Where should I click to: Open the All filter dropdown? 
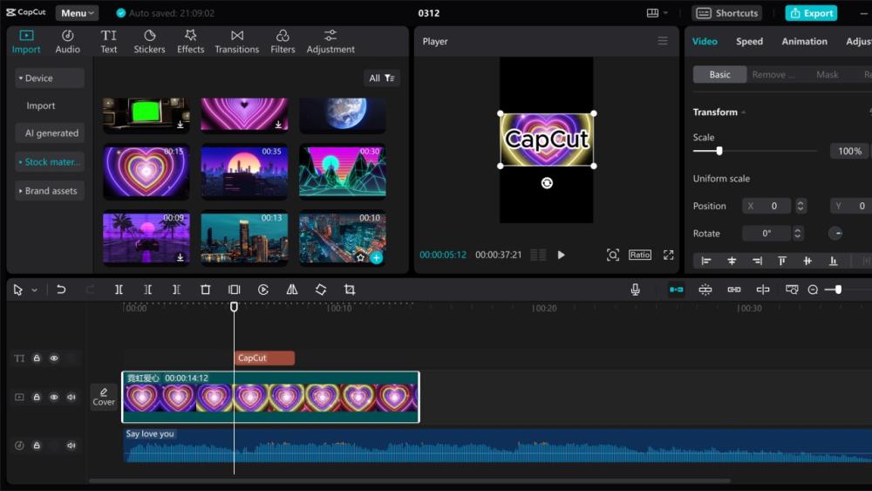pyautogui.click(x=382, y=78)
